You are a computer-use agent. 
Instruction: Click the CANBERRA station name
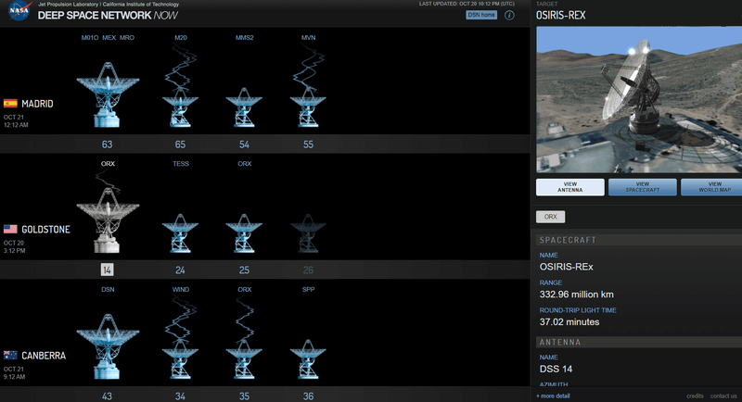pos(44,356)
